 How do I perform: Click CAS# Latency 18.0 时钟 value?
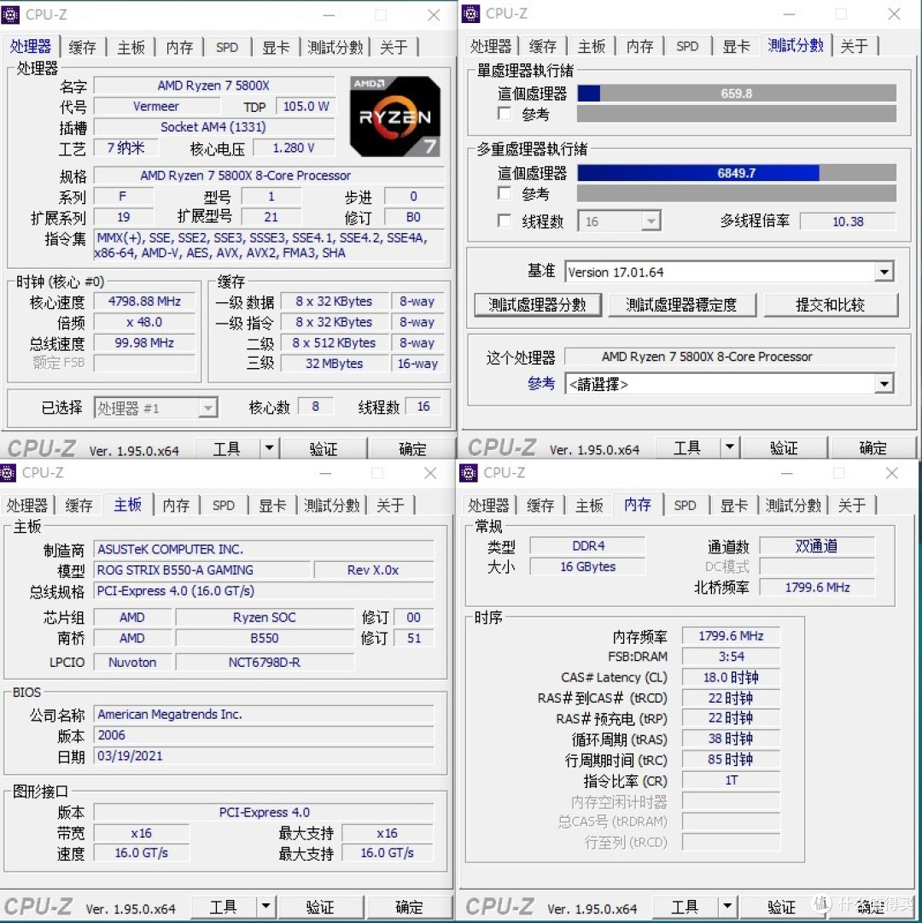731,677
